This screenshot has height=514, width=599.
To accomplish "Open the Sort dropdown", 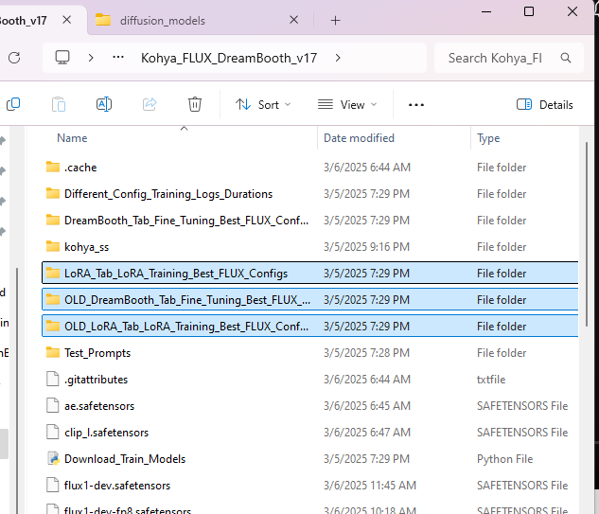I will [263, 105].
